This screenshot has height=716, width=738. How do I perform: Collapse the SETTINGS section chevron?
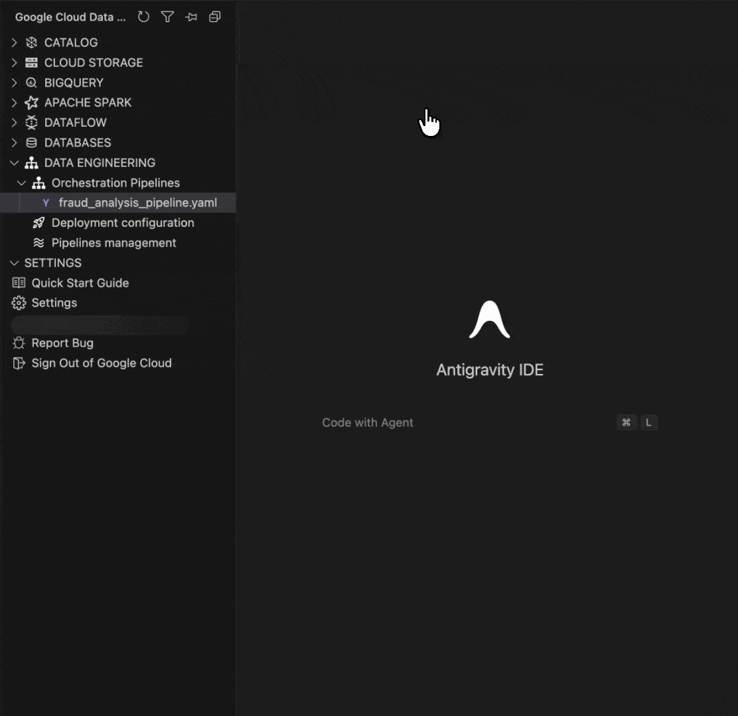14,263
